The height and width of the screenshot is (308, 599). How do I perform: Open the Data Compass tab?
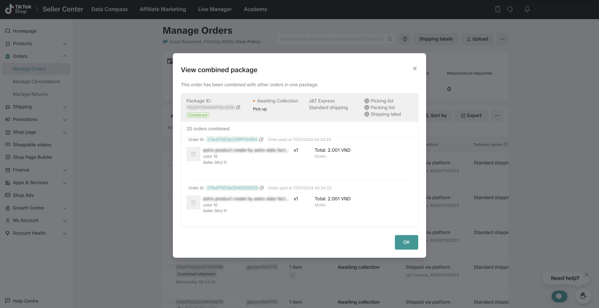tap(110, 9)
